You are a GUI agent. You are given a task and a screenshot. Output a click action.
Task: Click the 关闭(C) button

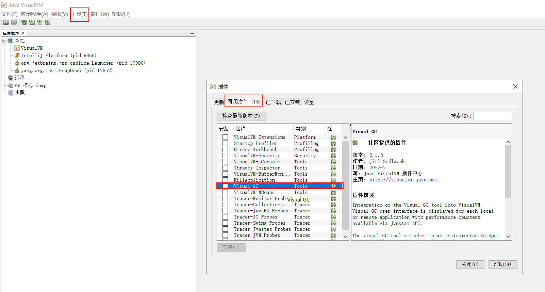click(470, 264)
